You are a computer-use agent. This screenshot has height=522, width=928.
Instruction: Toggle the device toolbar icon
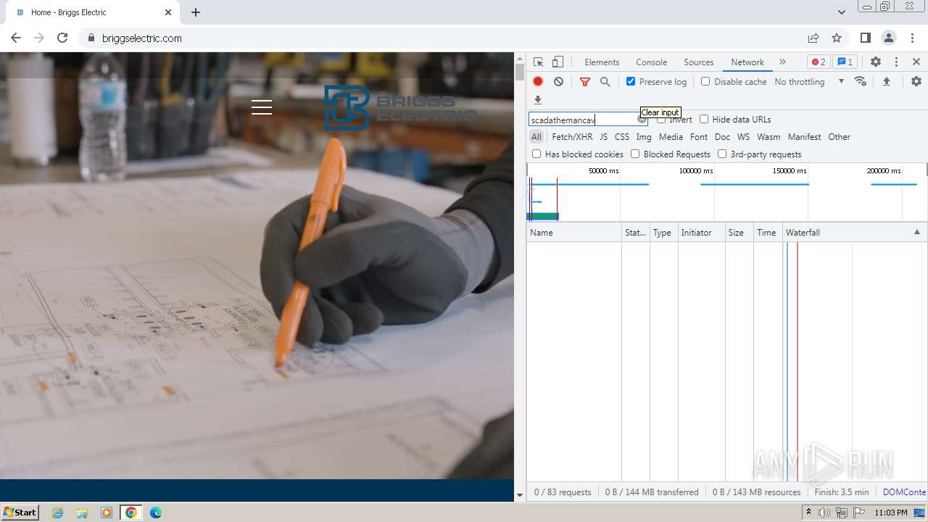pos(558,62)
